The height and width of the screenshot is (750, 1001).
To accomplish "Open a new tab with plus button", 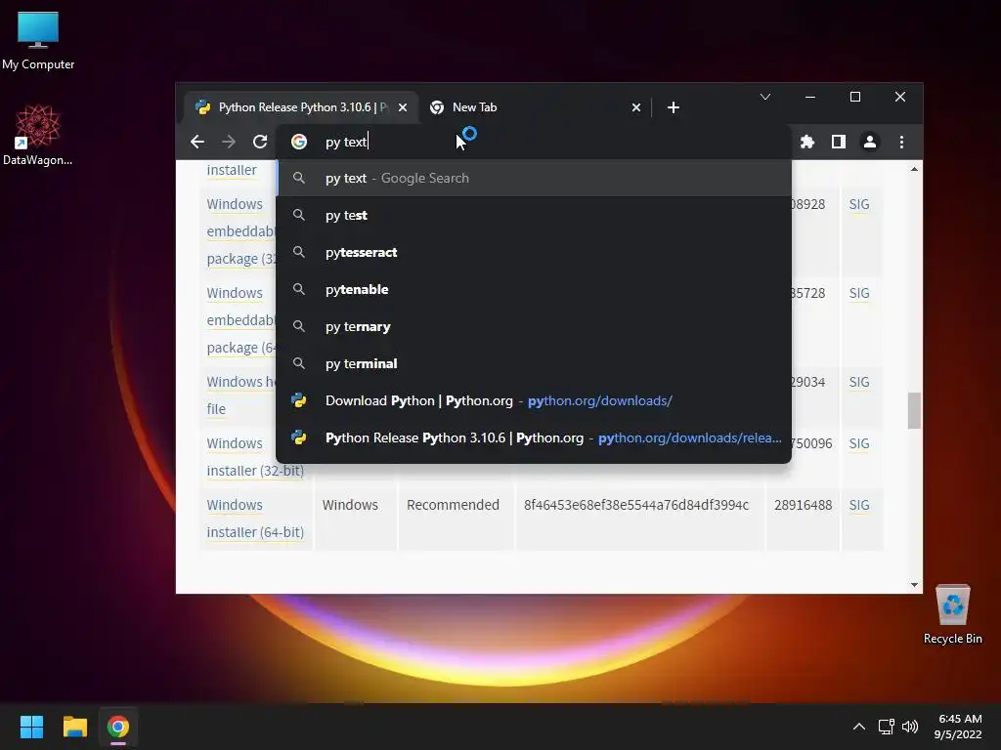I will 673,107.
